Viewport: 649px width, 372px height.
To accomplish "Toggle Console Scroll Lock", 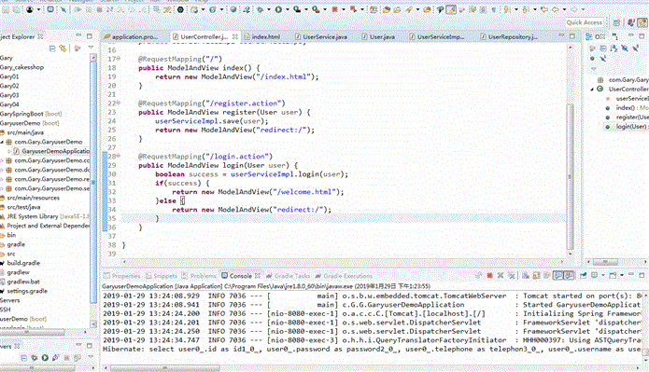I will (536, 275).
